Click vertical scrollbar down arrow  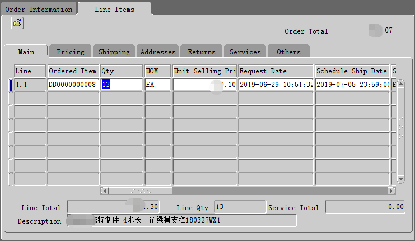400,179
